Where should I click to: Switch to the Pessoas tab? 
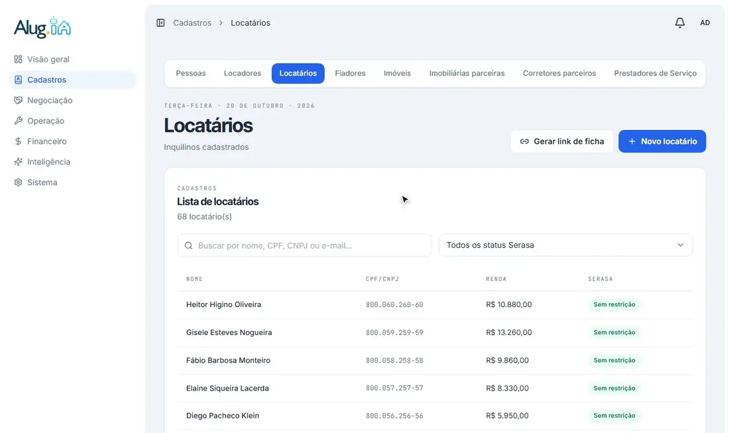coord(191,73)
